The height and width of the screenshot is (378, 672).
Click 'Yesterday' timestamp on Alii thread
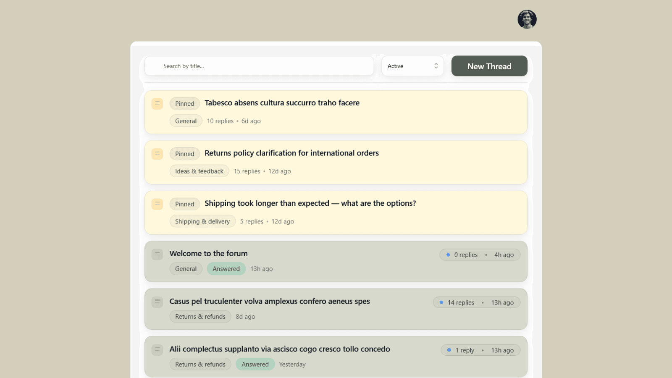coord(292,365)
